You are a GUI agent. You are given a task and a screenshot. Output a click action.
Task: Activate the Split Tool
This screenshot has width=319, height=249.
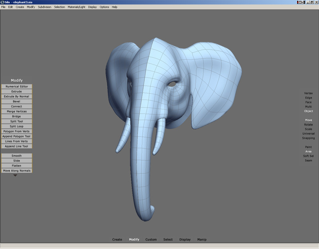pos(17,122)
